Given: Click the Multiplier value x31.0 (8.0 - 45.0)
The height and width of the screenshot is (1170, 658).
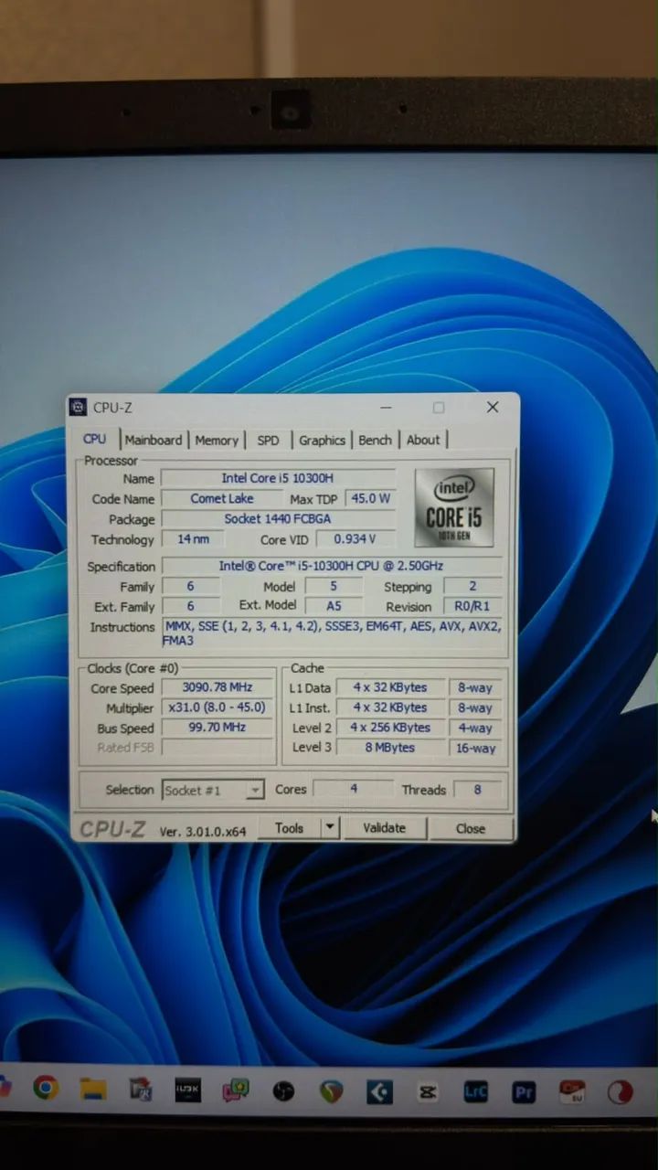Looking at the screenshot, I should pyautogui.click(x=217, y=707).
